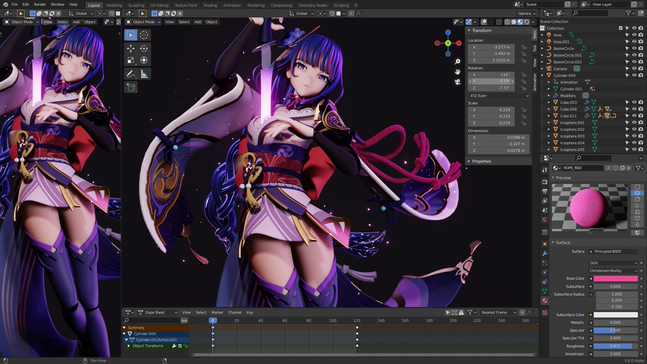Open the Texture properties checker tab
Image resolution: width=647 pixels, height=364 pixels.
click(545, 313)
